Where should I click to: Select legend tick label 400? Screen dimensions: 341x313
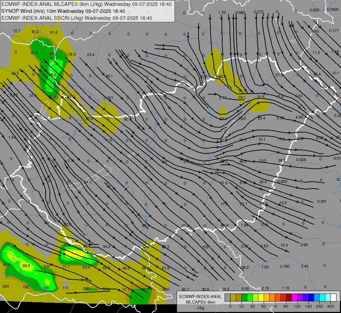(x=331, y=306)
